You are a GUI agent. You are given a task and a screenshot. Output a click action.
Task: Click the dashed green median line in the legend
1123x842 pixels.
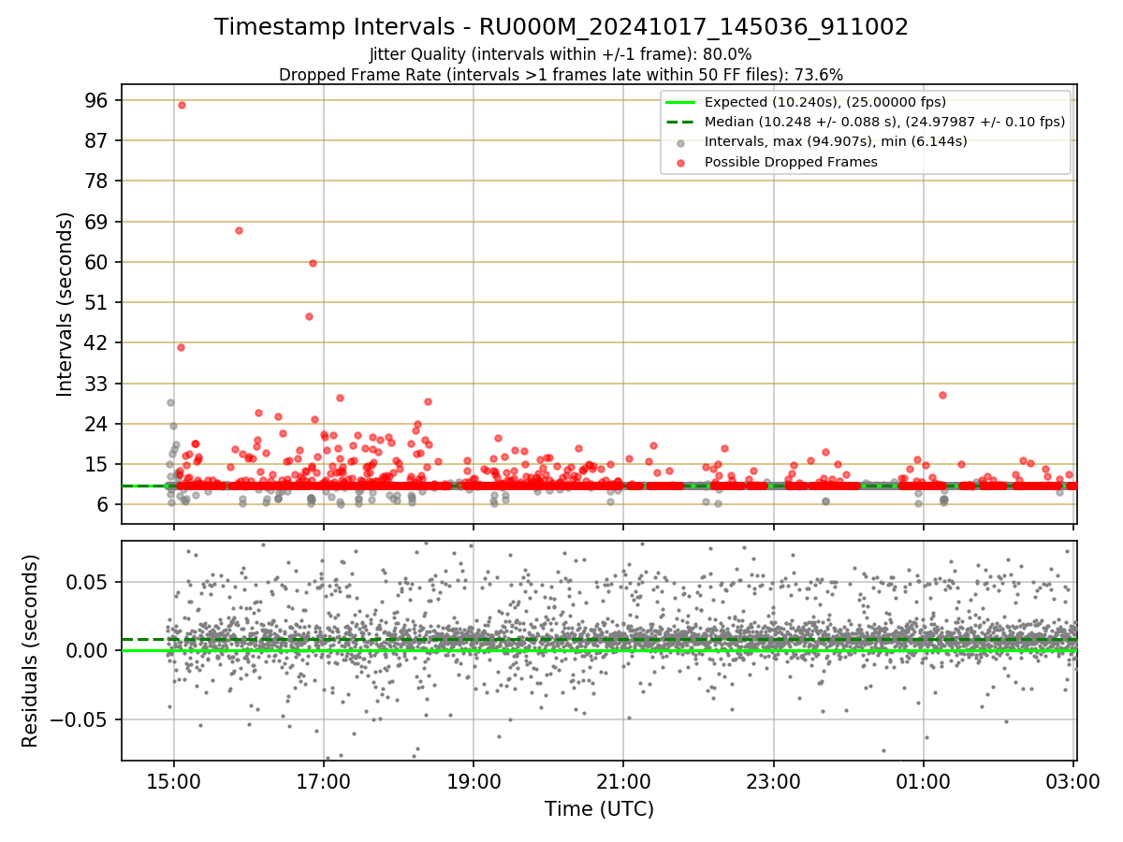(679, 122)
